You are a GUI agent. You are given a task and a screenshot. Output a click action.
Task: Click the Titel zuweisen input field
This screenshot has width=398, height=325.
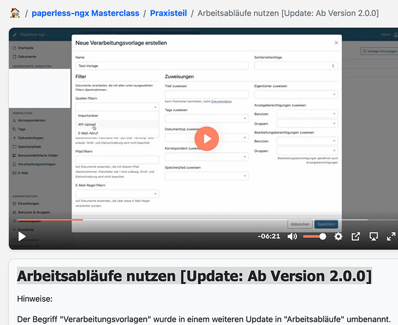click(x=206, y=94)
